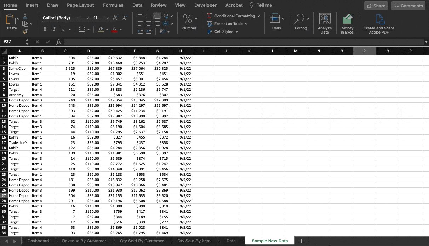
Task: Click the Share button
Action: point(376,6)
